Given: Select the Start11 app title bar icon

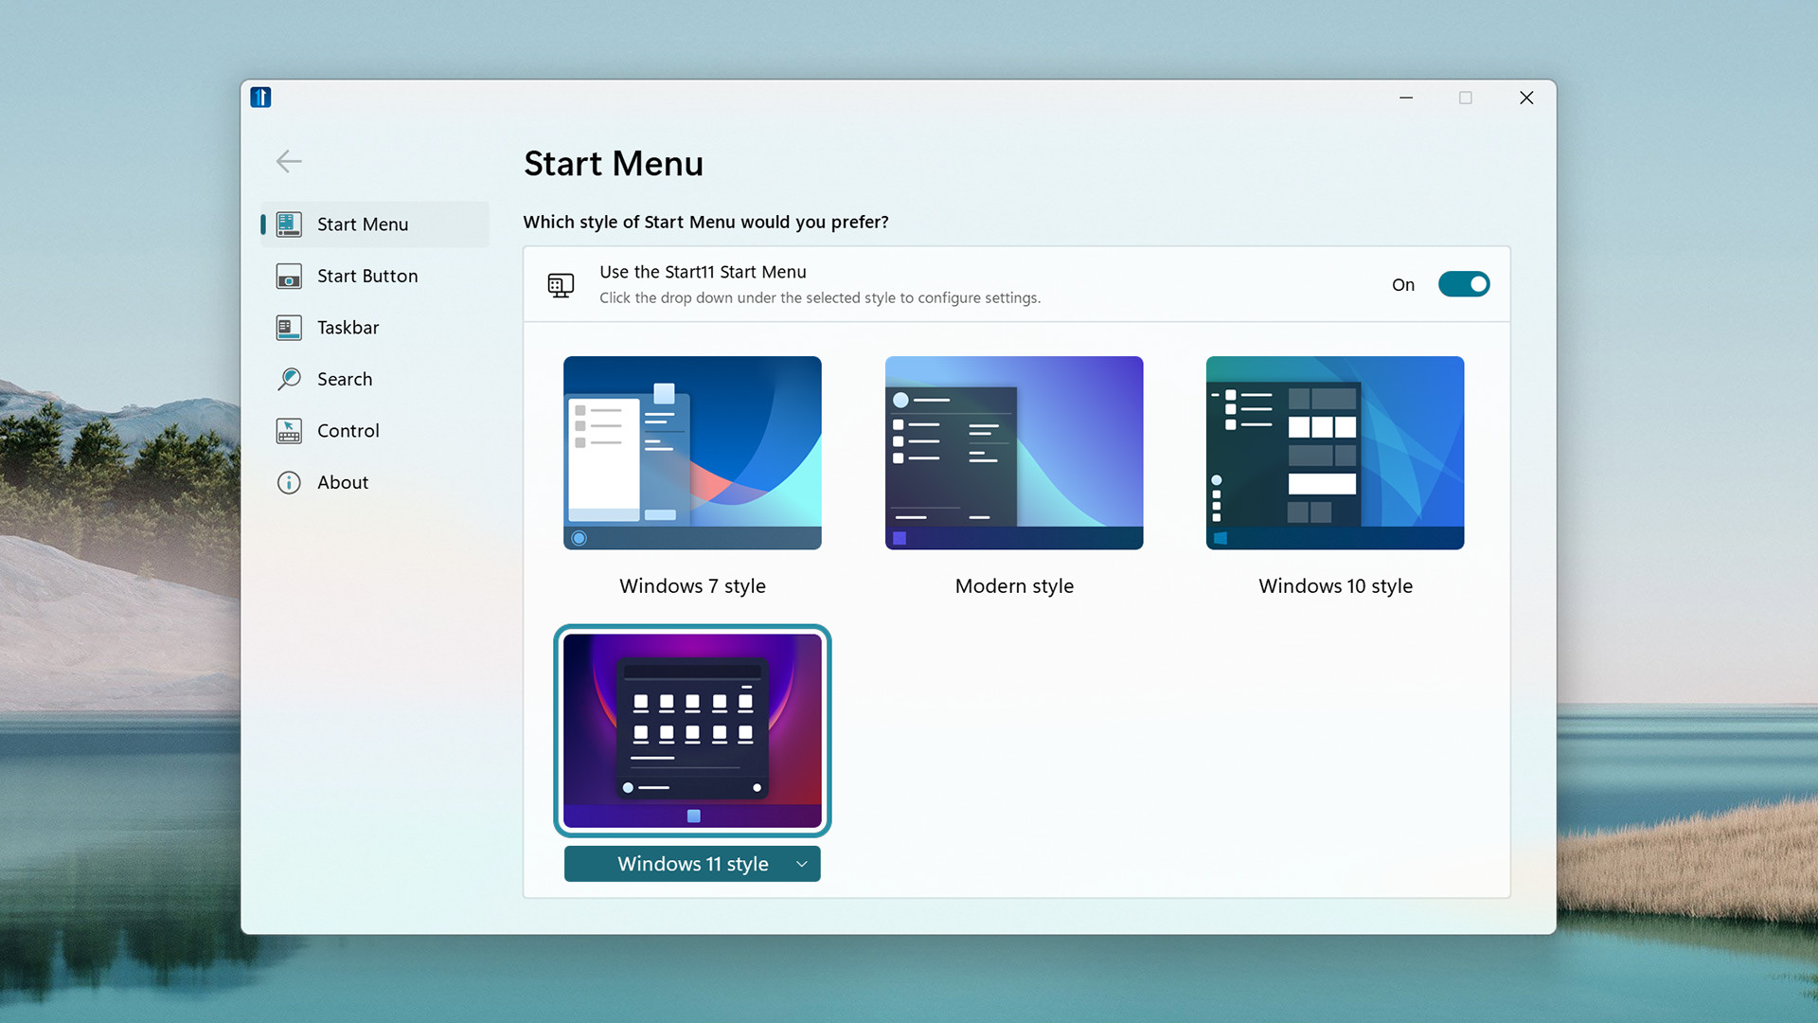Looking at the screenshot, I should (x=263, y=97).
